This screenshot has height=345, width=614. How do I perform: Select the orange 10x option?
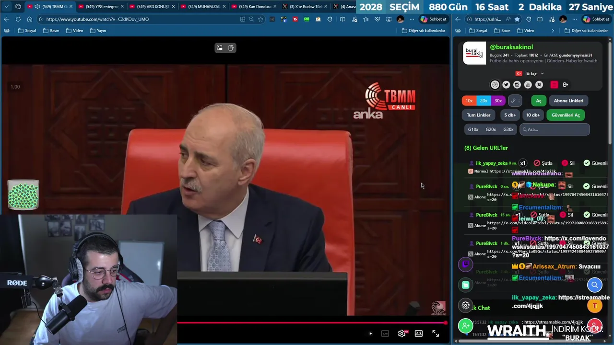click(469, 101)
